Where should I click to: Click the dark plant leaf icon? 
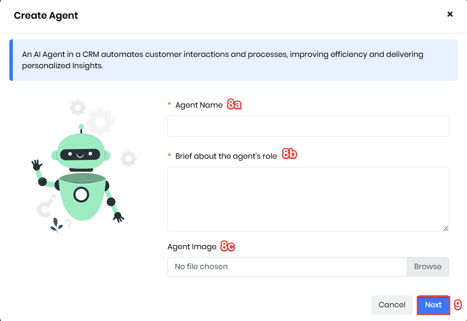click(x=56, y=225)
